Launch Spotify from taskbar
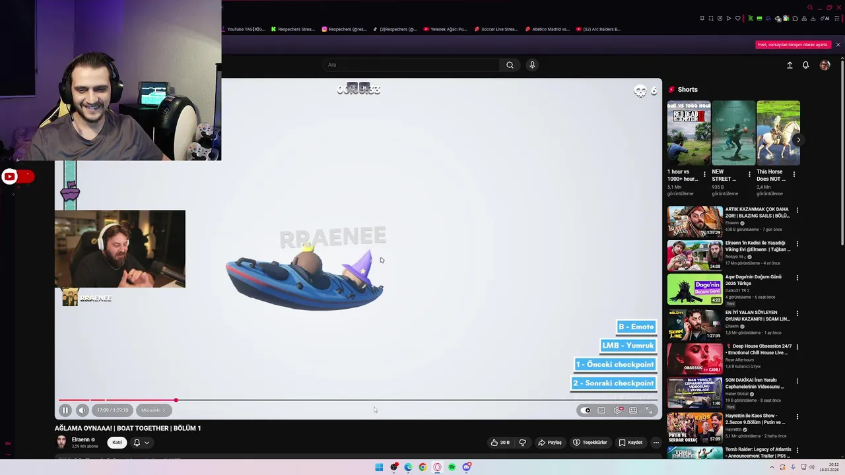This screenshot has height=475, width=845. 452,467
